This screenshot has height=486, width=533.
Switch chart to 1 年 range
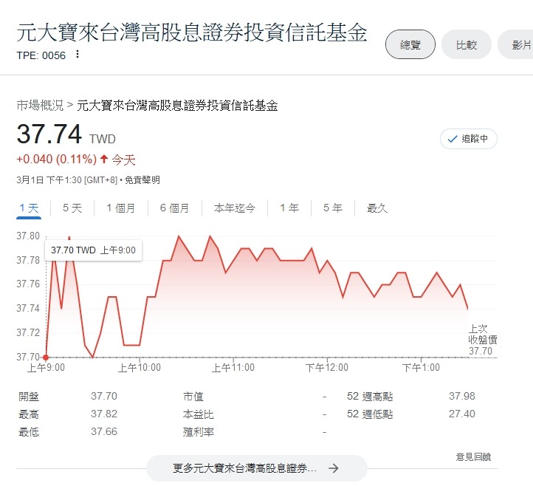[289, 208]
